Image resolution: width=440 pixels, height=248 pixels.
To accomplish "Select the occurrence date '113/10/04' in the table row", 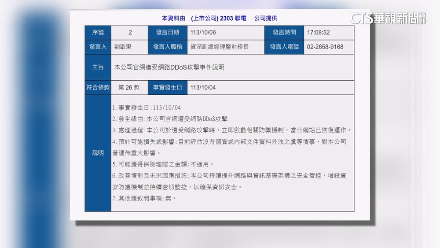I will point(203,88).
